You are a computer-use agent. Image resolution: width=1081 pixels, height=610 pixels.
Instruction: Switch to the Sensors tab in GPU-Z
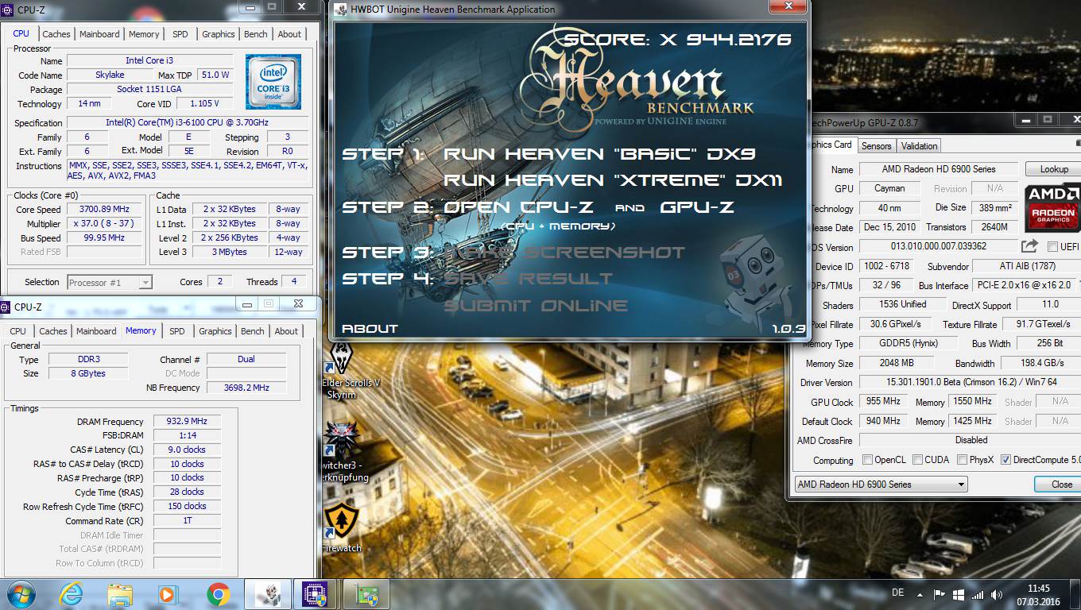[x=877, y=146]
